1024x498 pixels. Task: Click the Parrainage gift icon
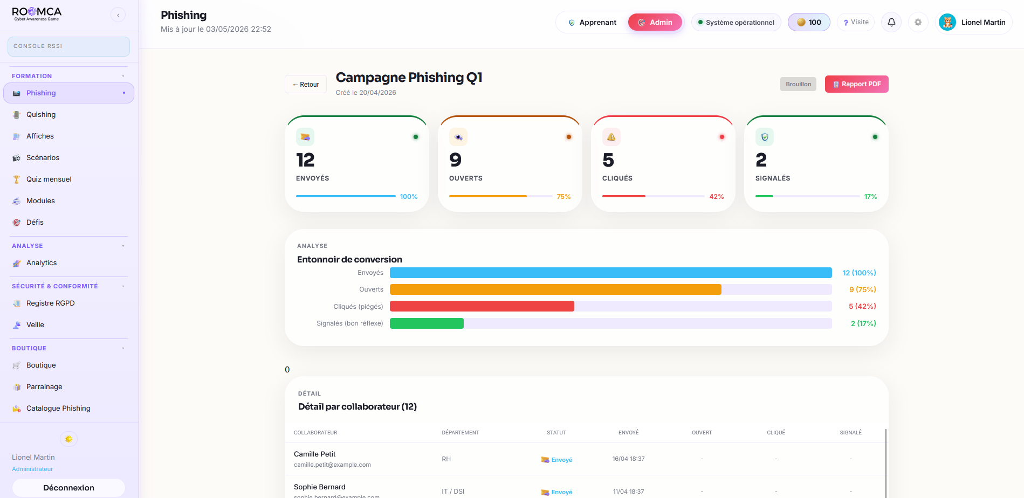17,387
